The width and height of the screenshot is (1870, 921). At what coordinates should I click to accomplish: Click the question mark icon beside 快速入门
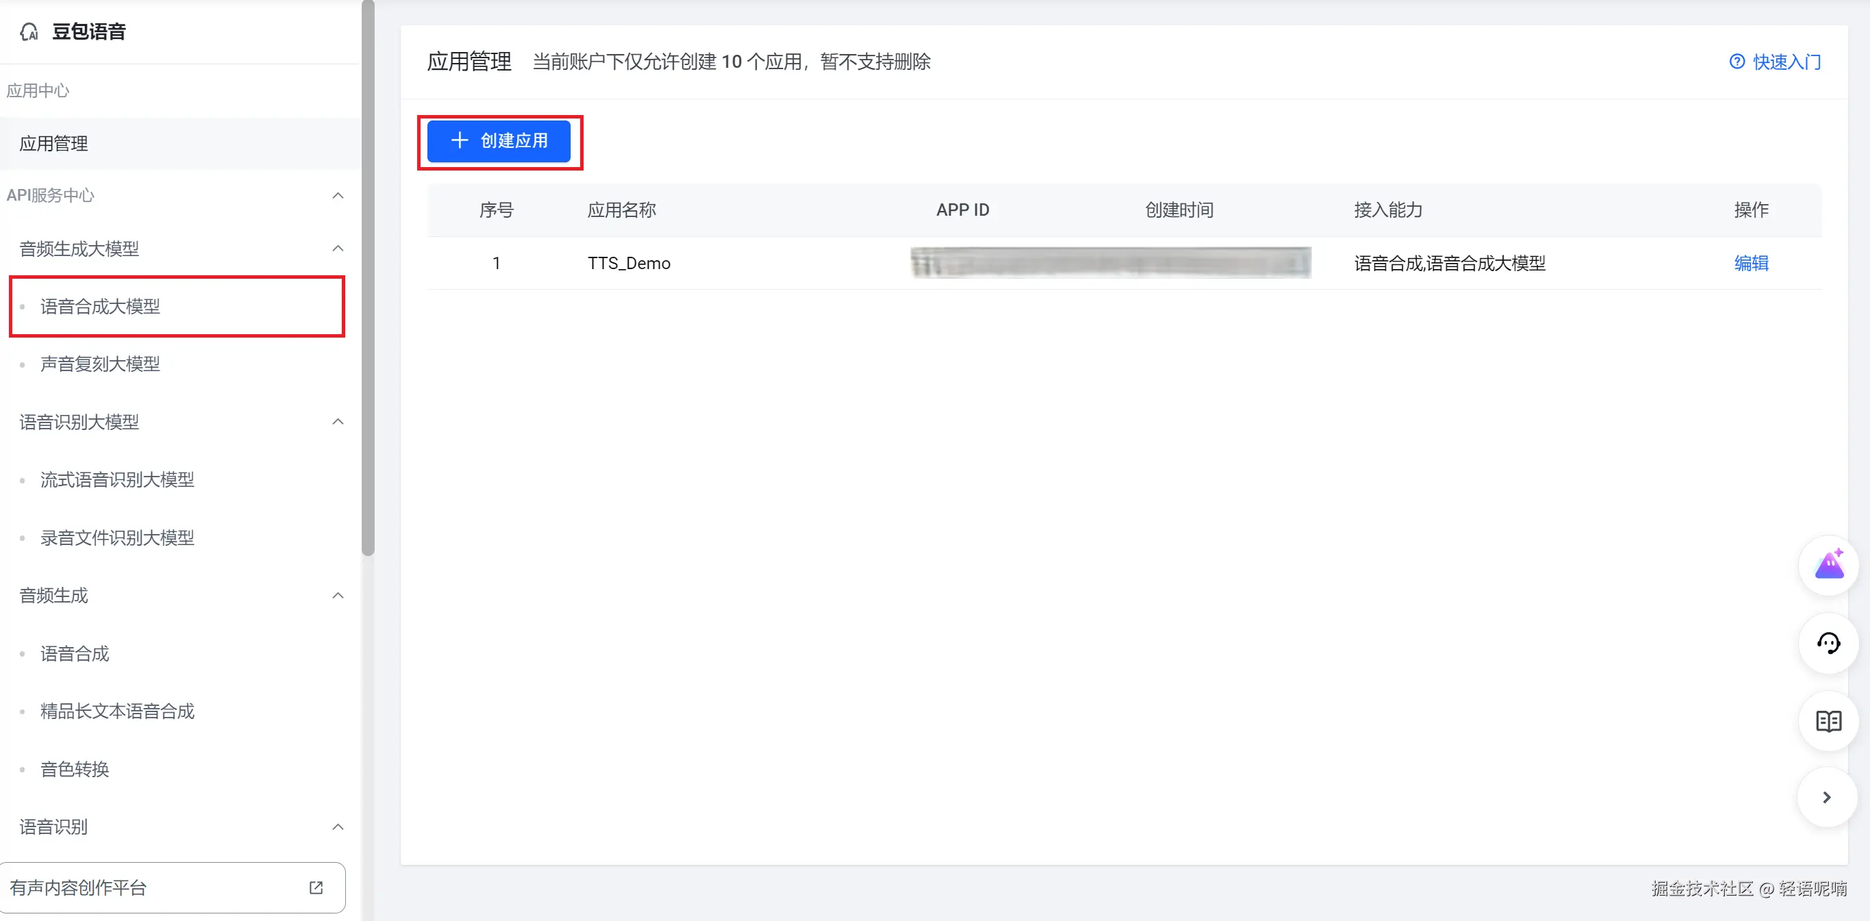[1736, 62]
